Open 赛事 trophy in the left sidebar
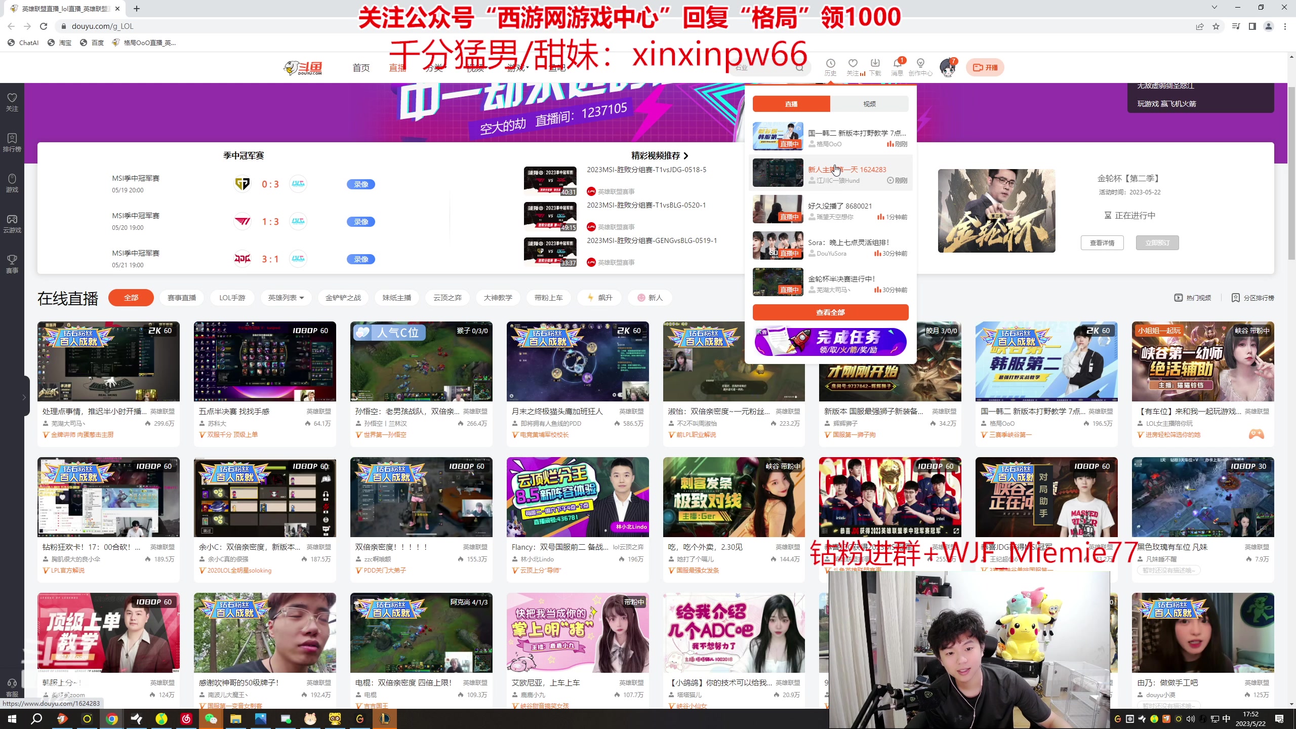The width and height of the screenshot is (1296, 729). 12,264
